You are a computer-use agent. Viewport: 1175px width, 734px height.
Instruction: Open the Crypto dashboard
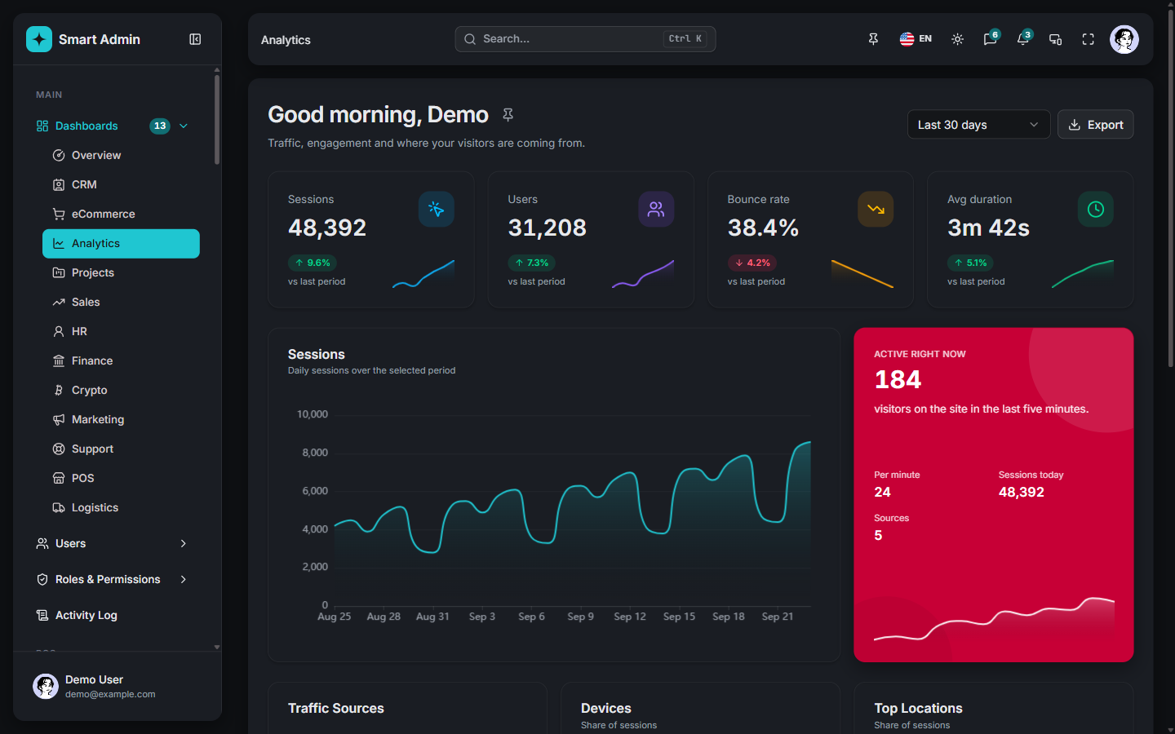coord(121,390)
